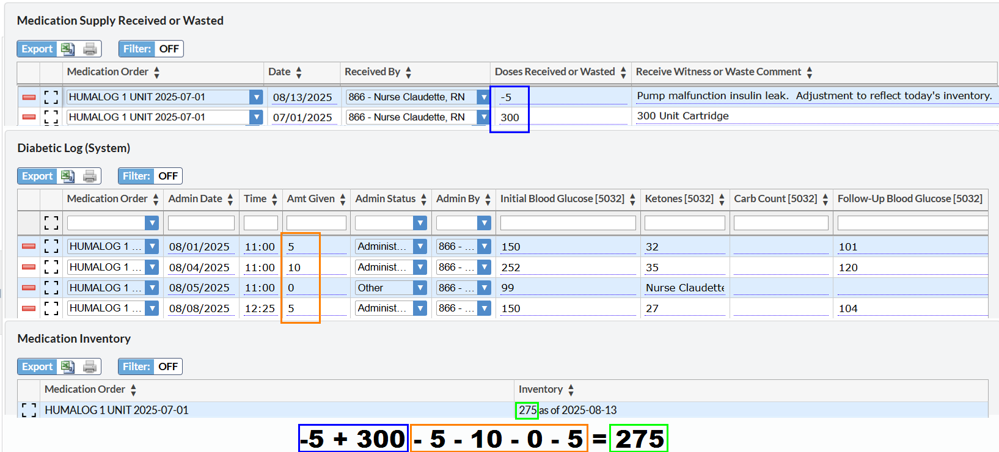999x452 pixels.
Task: Expand the 08/01/2025 diabetic log record
Action: pyautogui.click(x=51, y=246)
